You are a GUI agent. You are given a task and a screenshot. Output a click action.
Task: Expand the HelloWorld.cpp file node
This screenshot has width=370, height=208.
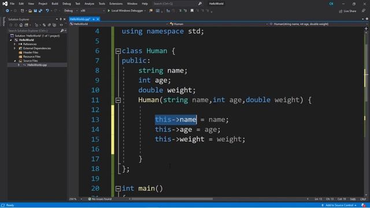point(19,65)
